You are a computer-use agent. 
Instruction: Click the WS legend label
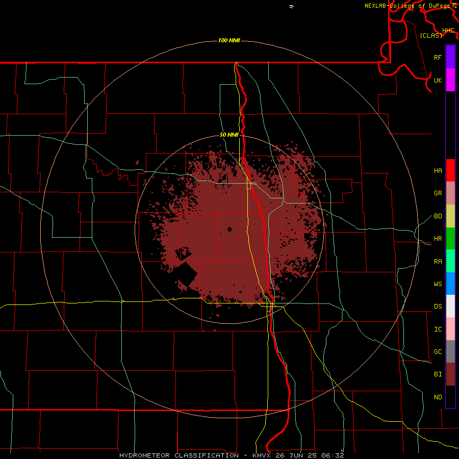pyautogui.click(x=438, y=284)
